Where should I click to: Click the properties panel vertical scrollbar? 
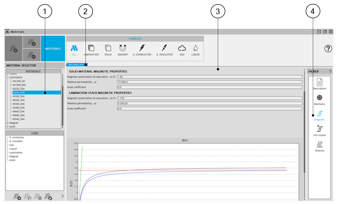tap(305, 131)
